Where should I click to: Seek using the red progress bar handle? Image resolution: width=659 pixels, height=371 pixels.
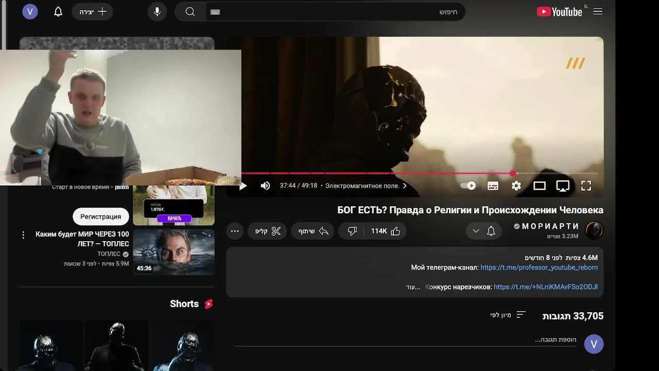coord(513,173)
